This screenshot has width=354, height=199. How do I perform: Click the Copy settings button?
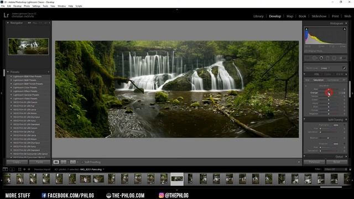click(17, 162)
